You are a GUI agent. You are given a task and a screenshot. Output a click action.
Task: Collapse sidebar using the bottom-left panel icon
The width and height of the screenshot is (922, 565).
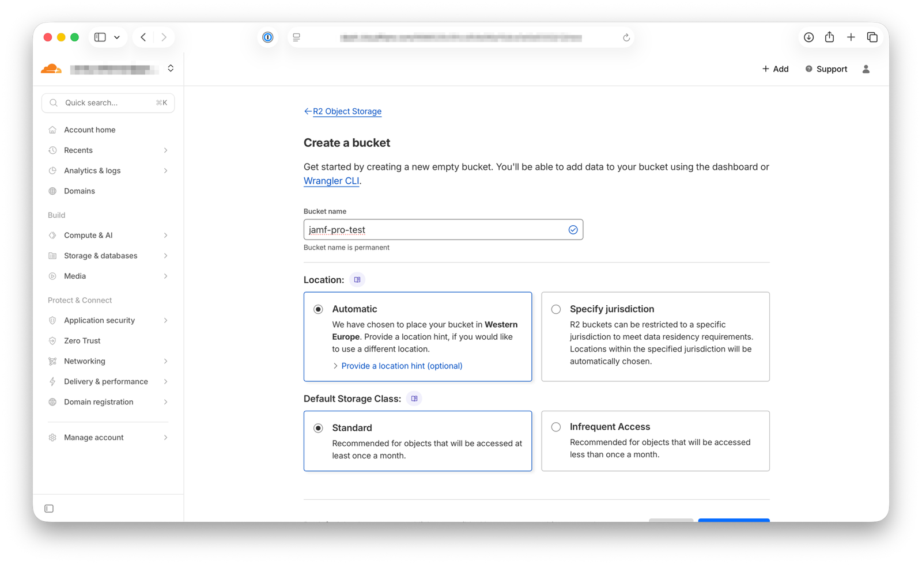pos(49,509)
